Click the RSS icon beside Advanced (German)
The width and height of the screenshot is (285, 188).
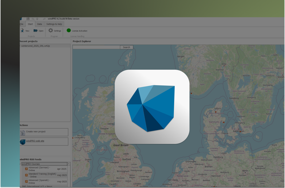26,169
